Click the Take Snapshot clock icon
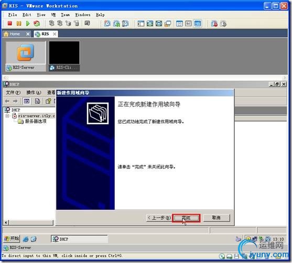Screen dimensions: 292x263 (107, 24)
